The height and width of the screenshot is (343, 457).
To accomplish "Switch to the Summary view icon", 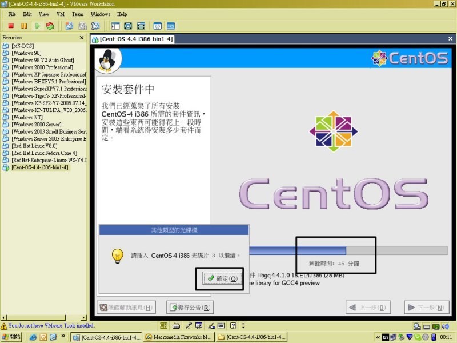I will click(158, 26).
